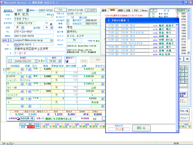Switch to the 情報1 tab
Viewport: 193px width, 145px height.
pyautogui.click(x=112, y=10)
